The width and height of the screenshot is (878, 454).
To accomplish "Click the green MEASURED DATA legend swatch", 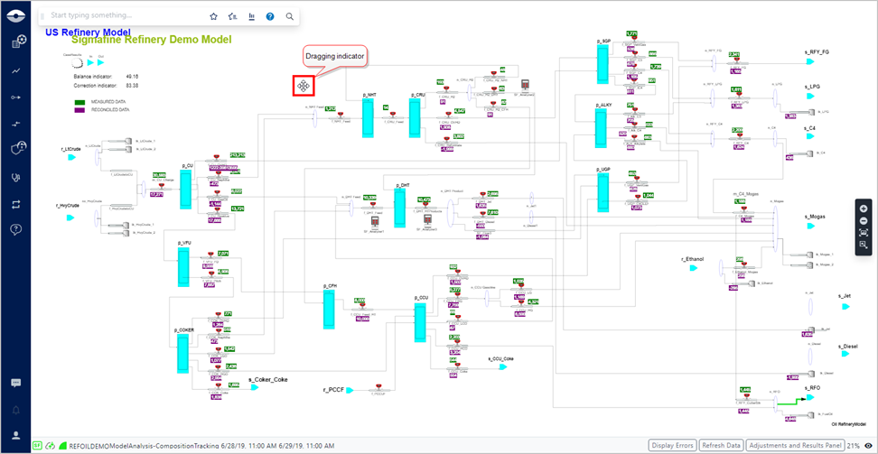I will tap(79, 103).
